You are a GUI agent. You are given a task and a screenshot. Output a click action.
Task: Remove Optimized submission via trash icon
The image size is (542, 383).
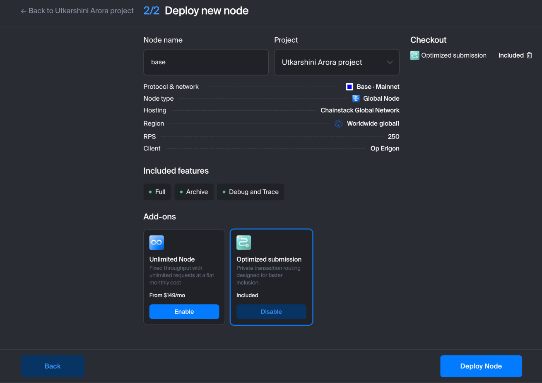tap(529, 55)
